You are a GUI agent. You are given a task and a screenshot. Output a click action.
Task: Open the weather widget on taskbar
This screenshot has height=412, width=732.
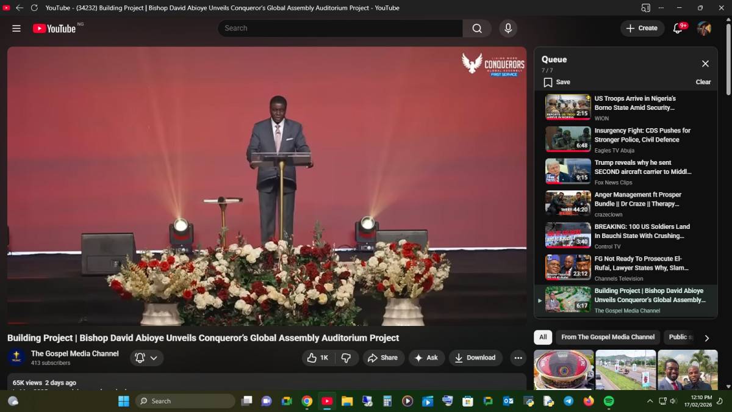point(13,401)
